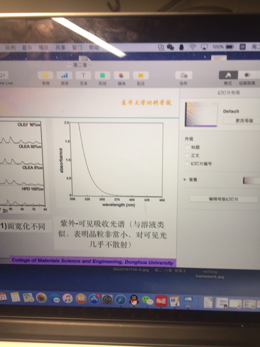
Task: Launch iTunes from the Dock
Action: click(x=68, y=298)
